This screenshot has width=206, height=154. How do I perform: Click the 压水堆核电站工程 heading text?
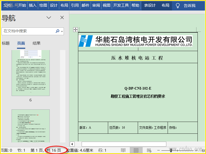[137, 58]
